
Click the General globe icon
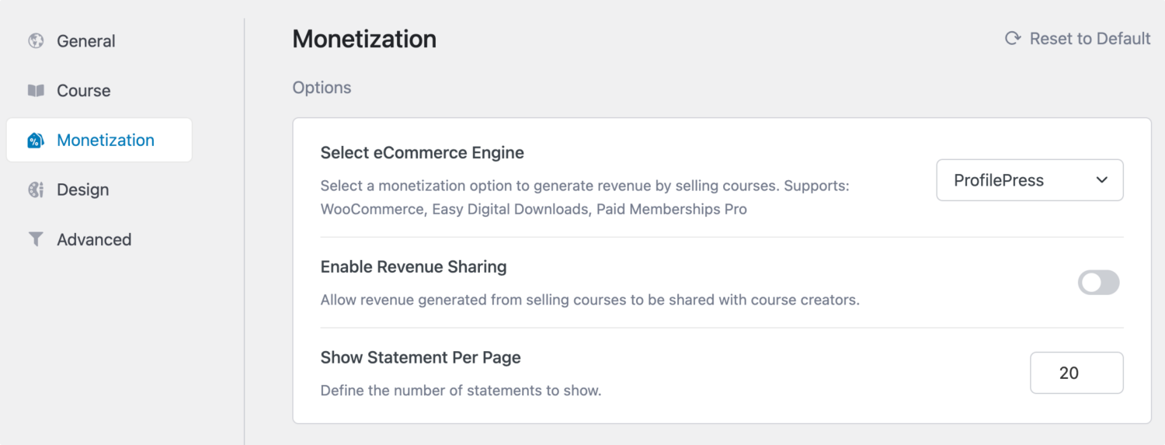(36, 41)
